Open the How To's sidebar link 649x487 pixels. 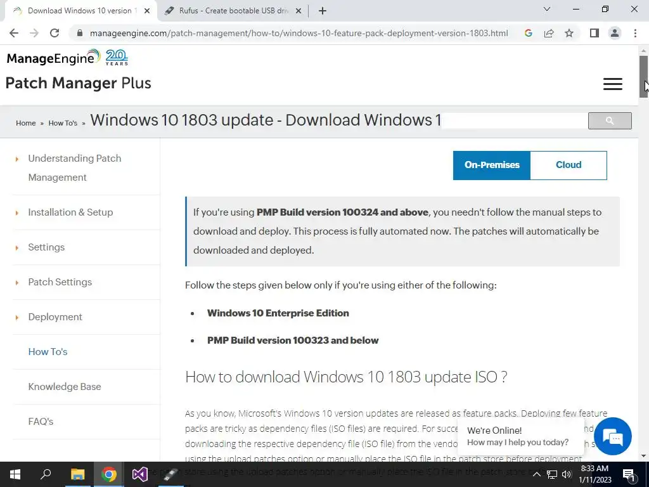[x=48, y=351]
